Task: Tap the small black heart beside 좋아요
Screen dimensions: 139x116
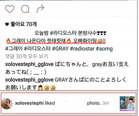Action: point(7,24)
